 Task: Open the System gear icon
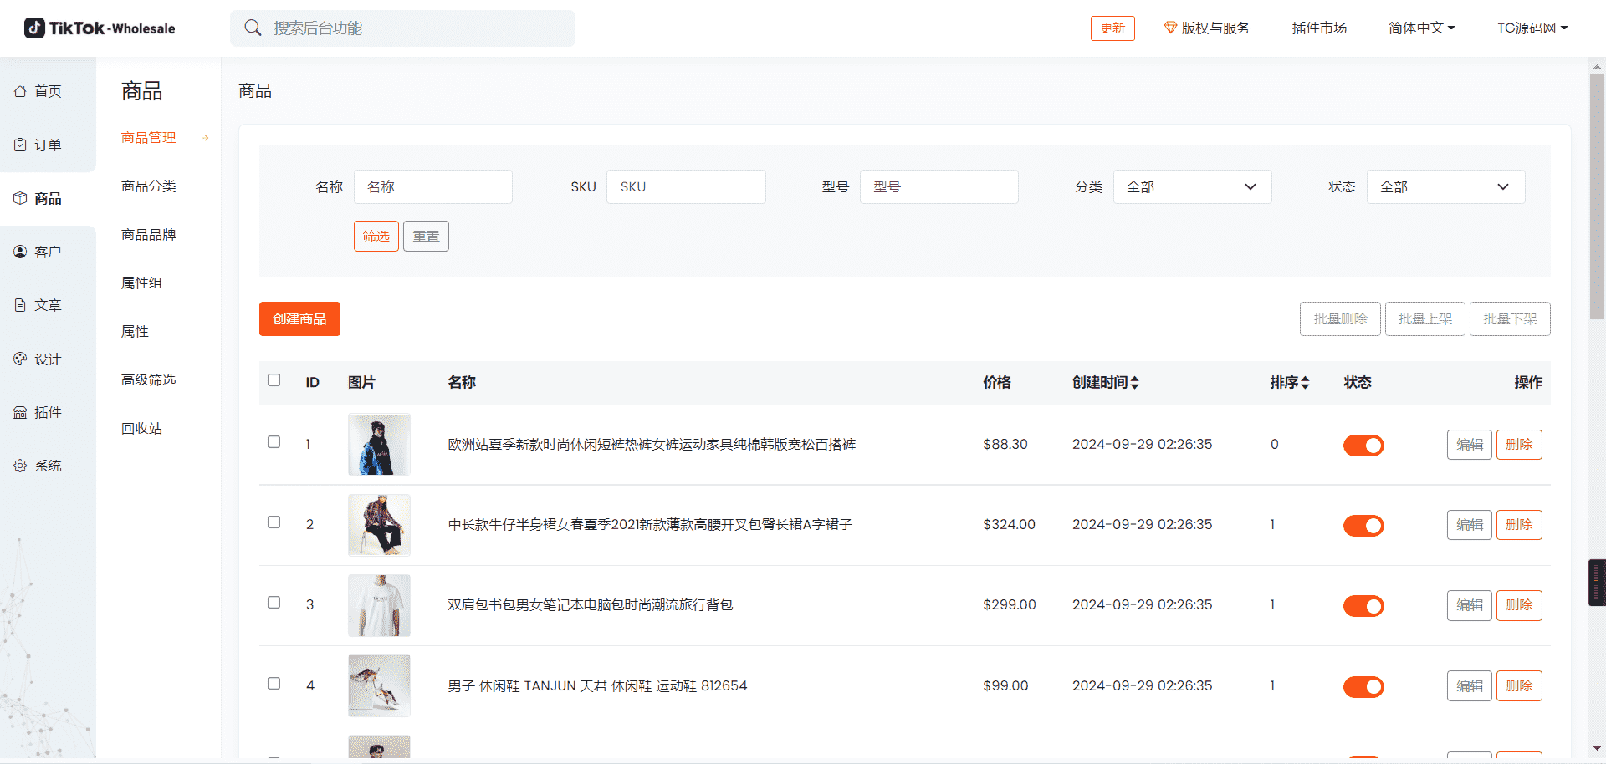click(x=20, y=466)
